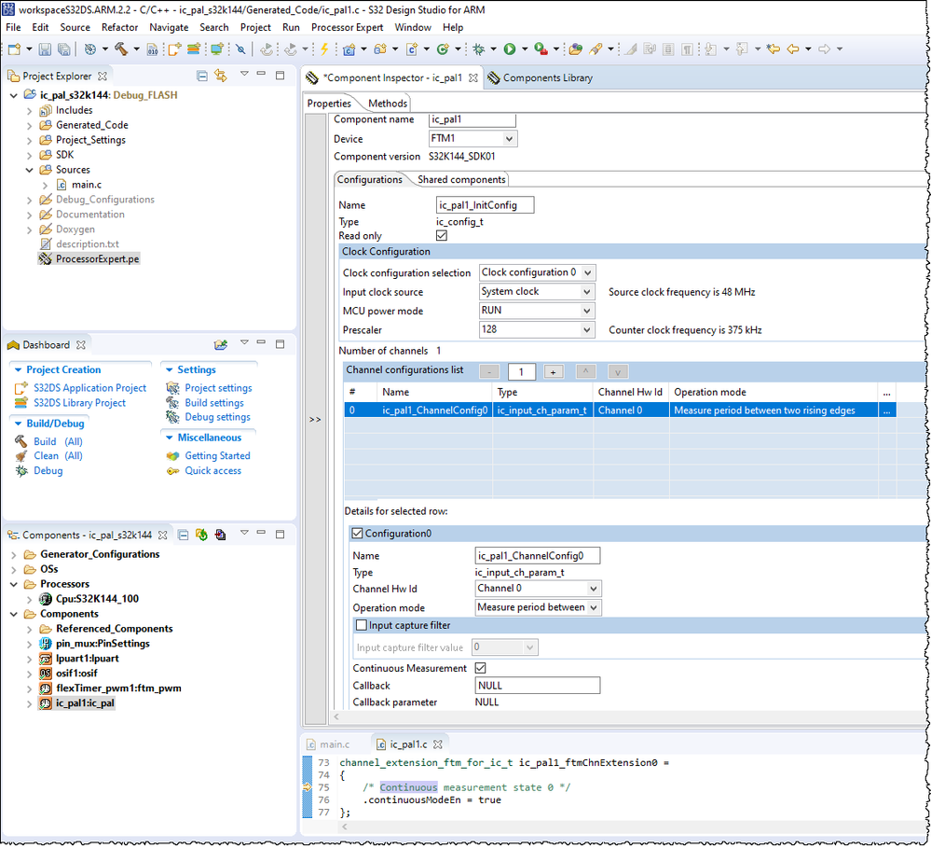Image resolution: width=931 pixels, height=848 pixels.
Task: Collapse all in Project Explorer
Action: point(202,76)
